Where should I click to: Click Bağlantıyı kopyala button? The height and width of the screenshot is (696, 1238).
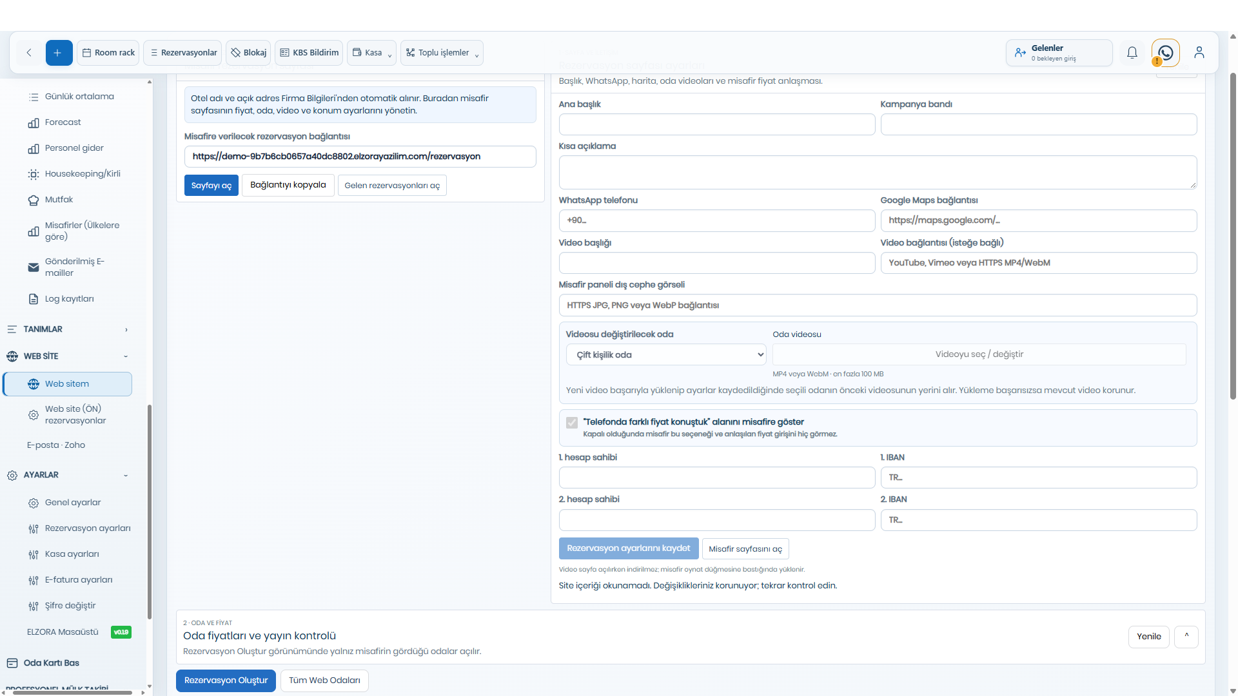288,185
